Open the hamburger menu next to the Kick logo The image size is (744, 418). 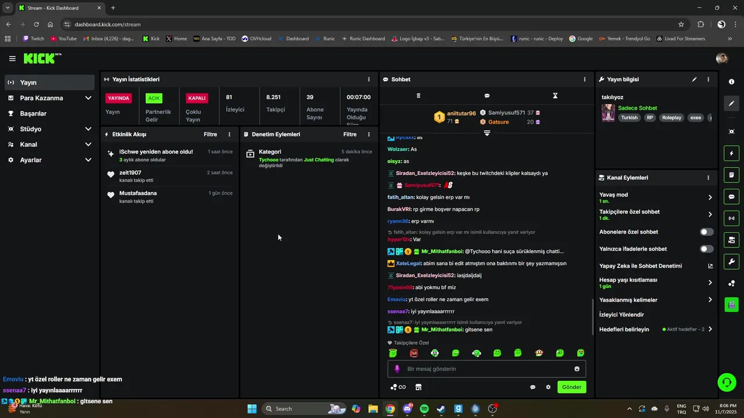point(12,59)
